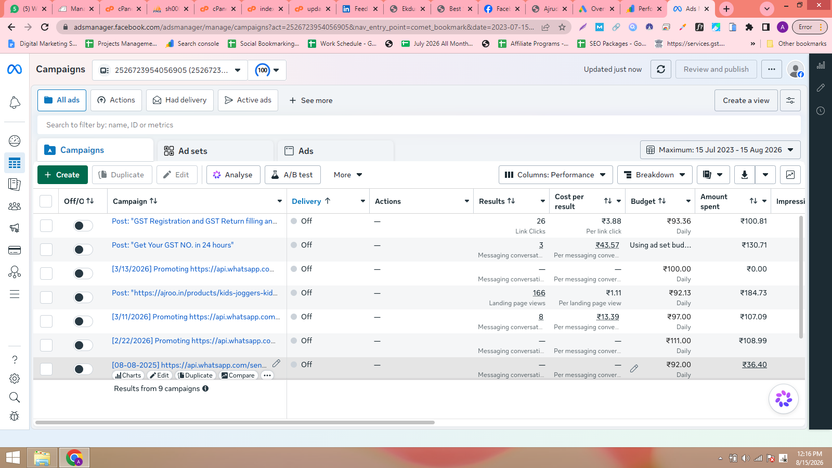Switch to Ad sets tab
This screenshot has height=468, width=832.
(215, 151)
